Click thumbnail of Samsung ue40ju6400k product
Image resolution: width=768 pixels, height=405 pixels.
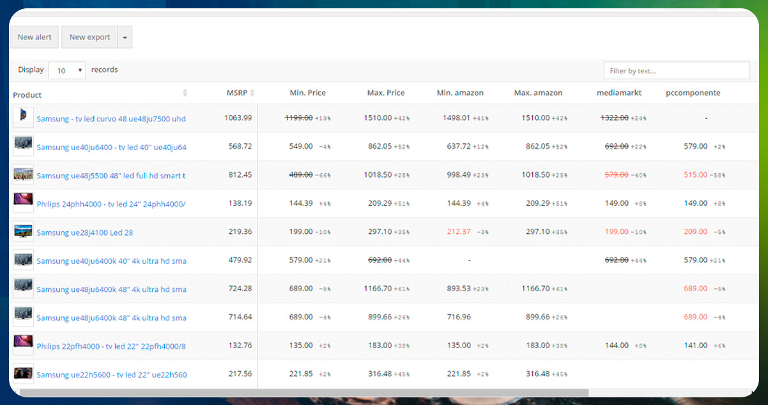23,259
